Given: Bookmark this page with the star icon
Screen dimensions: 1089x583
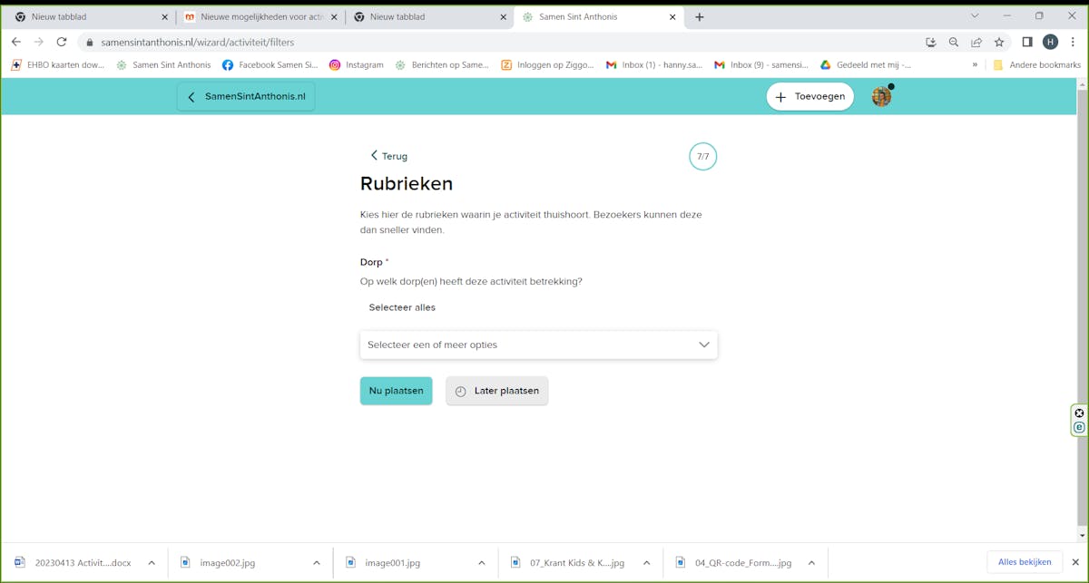Looking at the screenshot, I should tap(999, 42).
